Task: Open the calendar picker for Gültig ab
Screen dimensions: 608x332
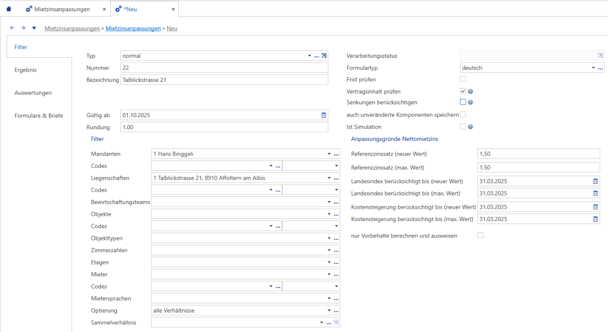Action: pos(324,115)
